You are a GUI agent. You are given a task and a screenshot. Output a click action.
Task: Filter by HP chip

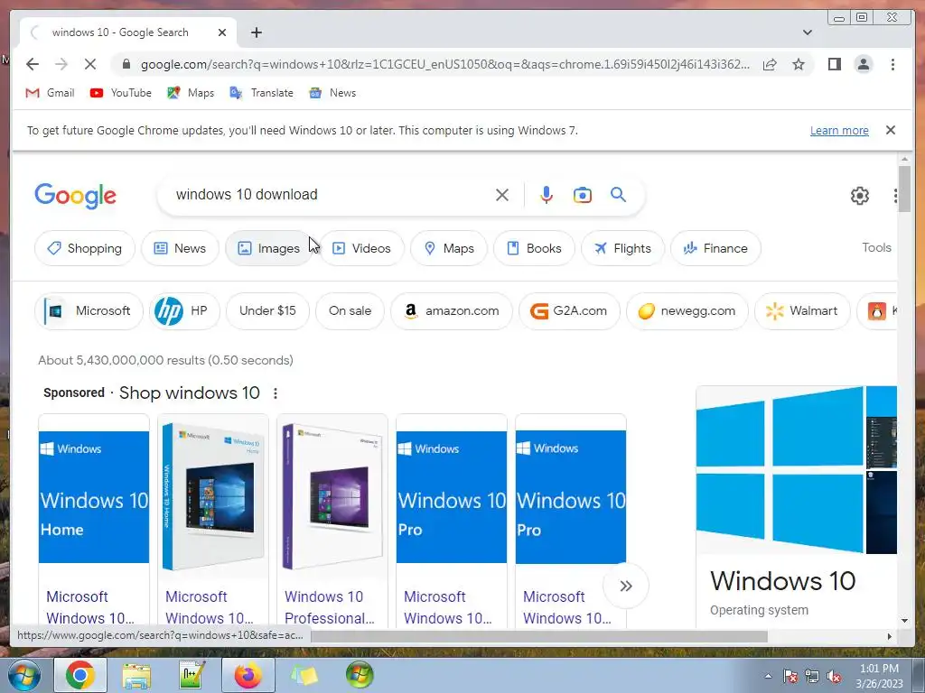(184, 310)
